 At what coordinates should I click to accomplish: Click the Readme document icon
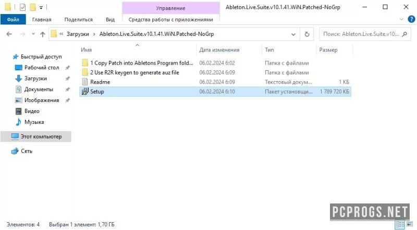85,82
